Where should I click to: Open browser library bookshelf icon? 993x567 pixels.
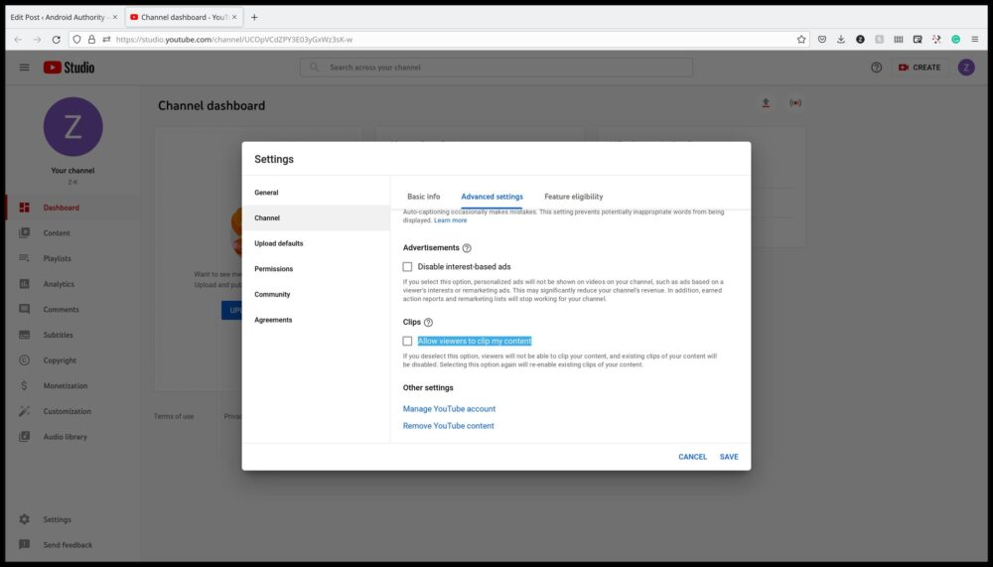click(898, 40)
